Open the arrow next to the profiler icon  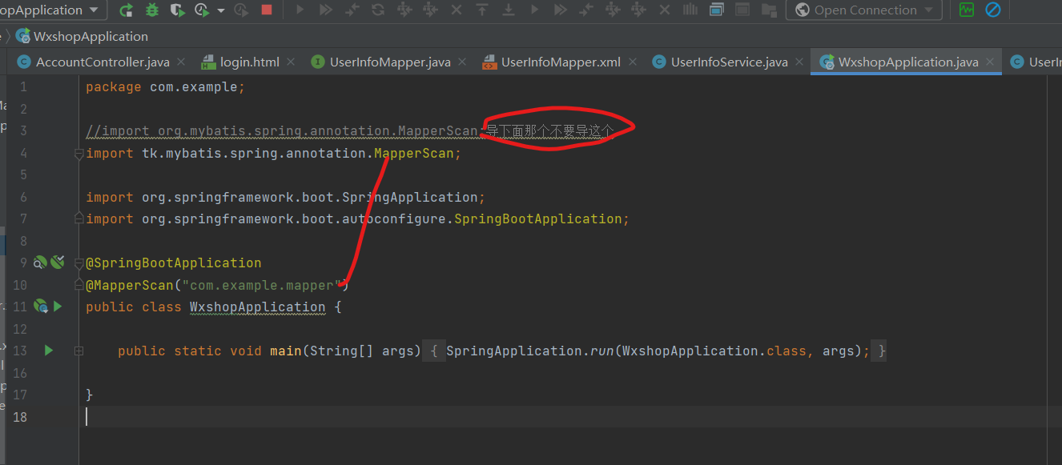click(x=221, y=11)
